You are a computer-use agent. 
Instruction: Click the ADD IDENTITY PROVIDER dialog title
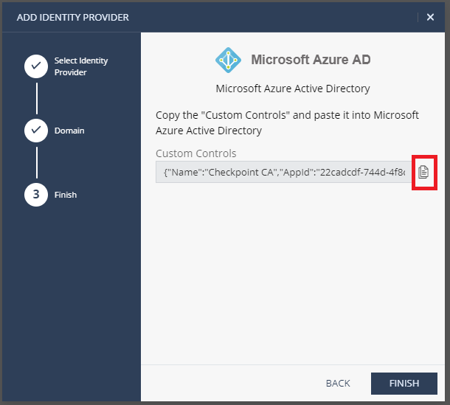73,18
